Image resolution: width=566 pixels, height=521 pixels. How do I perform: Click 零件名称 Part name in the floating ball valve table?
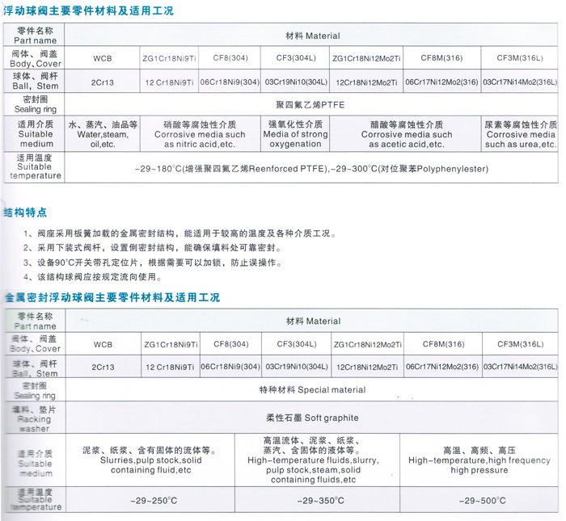[35, 36]
